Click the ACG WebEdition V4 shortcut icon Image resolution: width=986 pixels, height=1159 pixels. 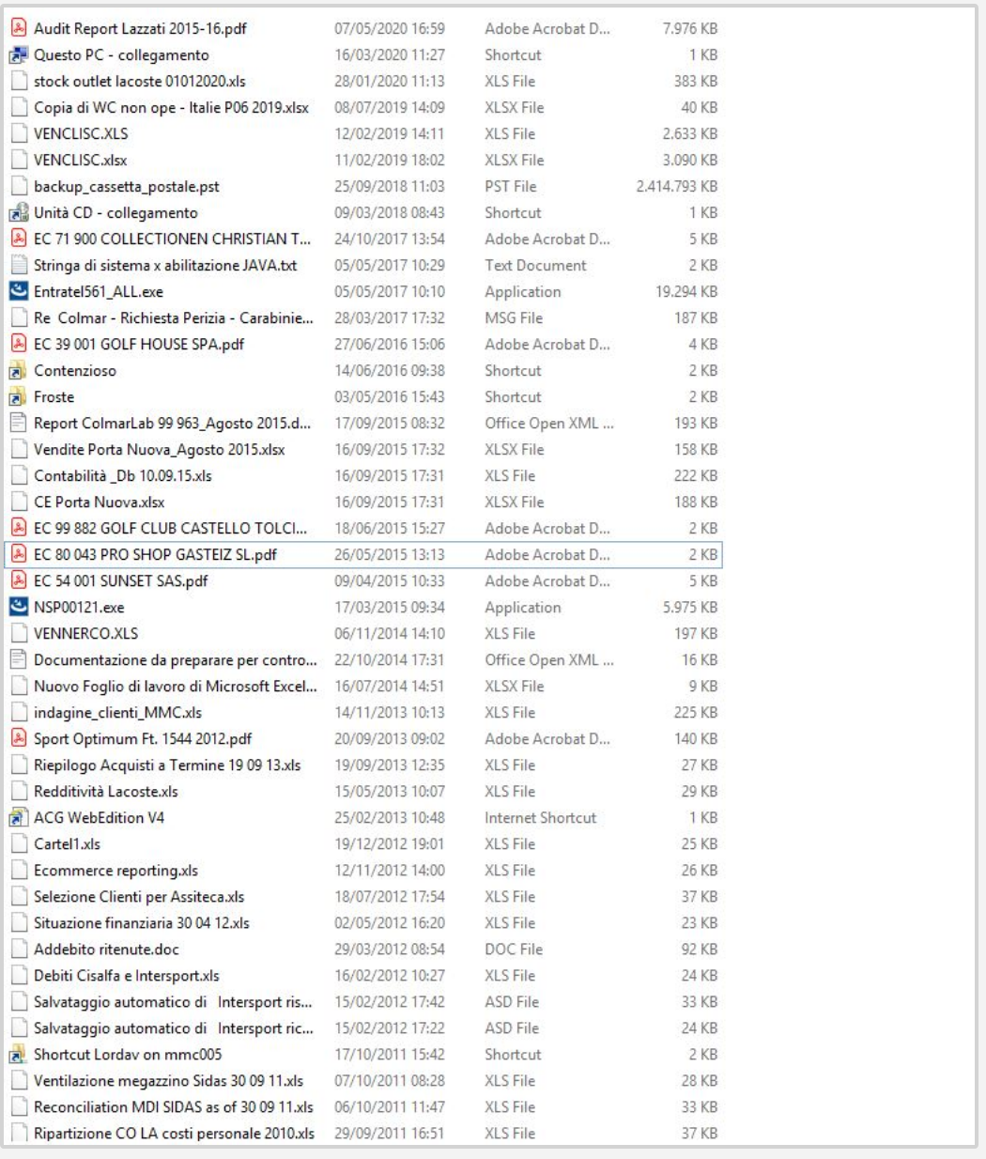18,817
